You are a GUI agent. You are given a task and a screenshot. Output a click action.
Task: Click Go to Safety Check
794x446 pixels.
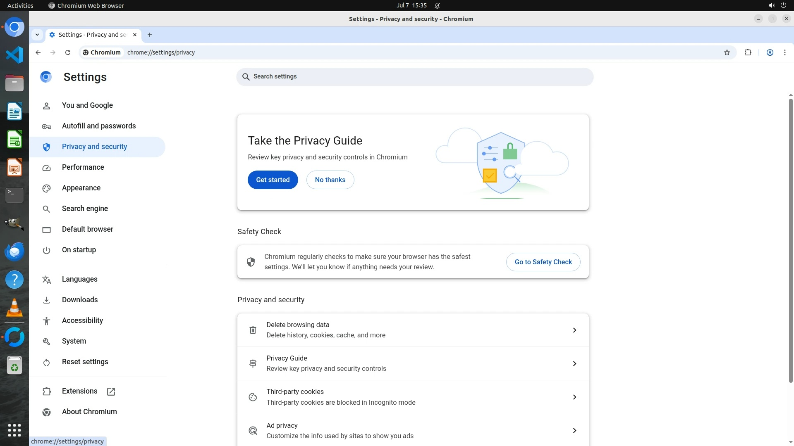point(543,262)
